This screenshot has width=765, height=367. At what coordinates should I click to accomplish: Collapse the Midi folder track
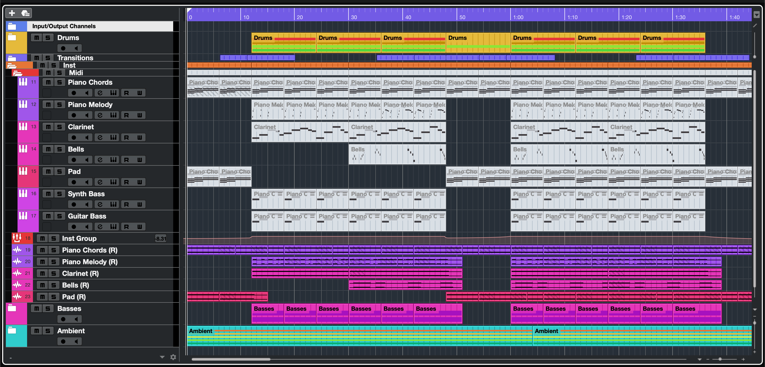tap(18, 73)
